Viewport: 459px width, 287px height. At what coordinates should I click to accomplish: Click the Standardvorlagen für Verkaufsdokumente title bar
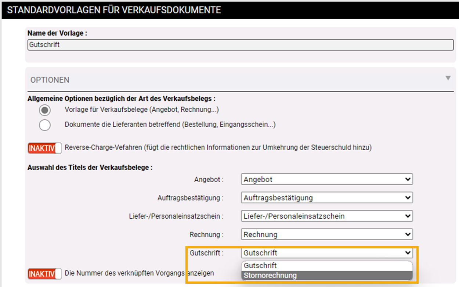114,10
